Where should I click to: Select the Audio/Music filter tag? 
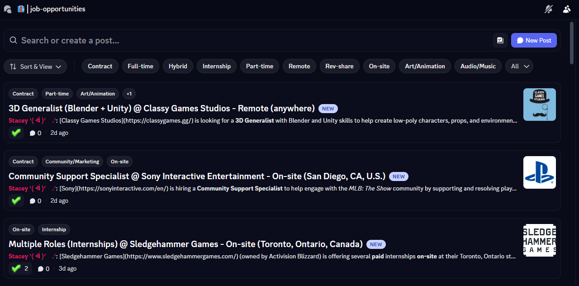[478, 66]
